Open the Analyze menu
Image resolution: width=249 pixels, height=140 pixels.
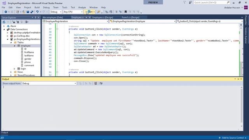(x=82, y=7)
